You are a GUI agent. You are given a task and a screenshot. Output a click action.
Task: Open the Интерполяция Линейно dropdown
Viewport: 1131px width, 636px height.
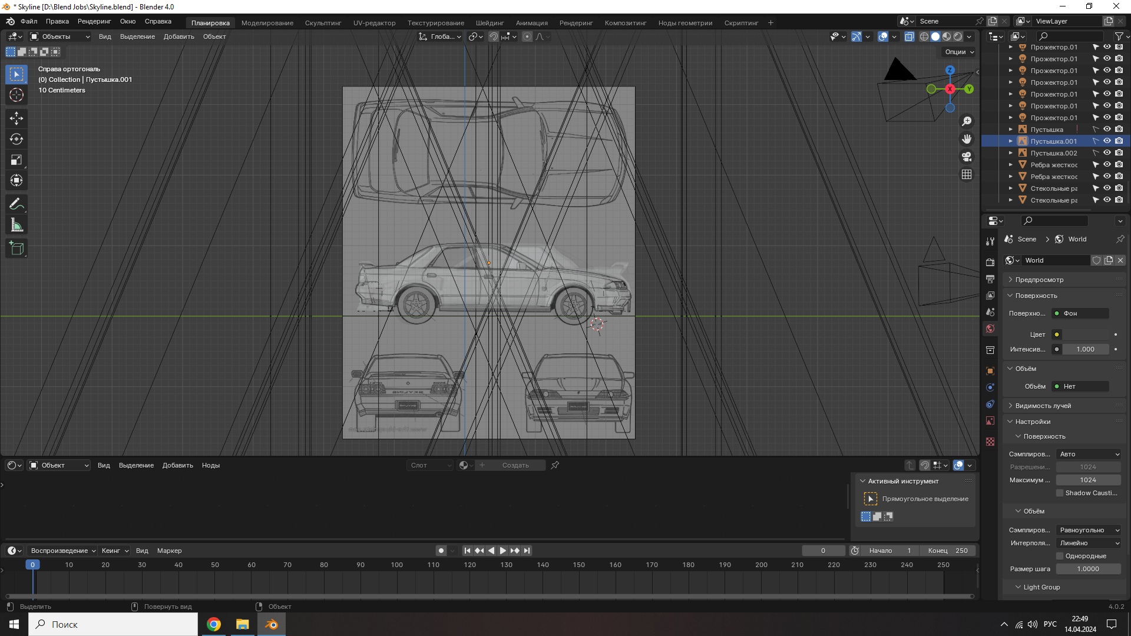(x=1089, y=543)
